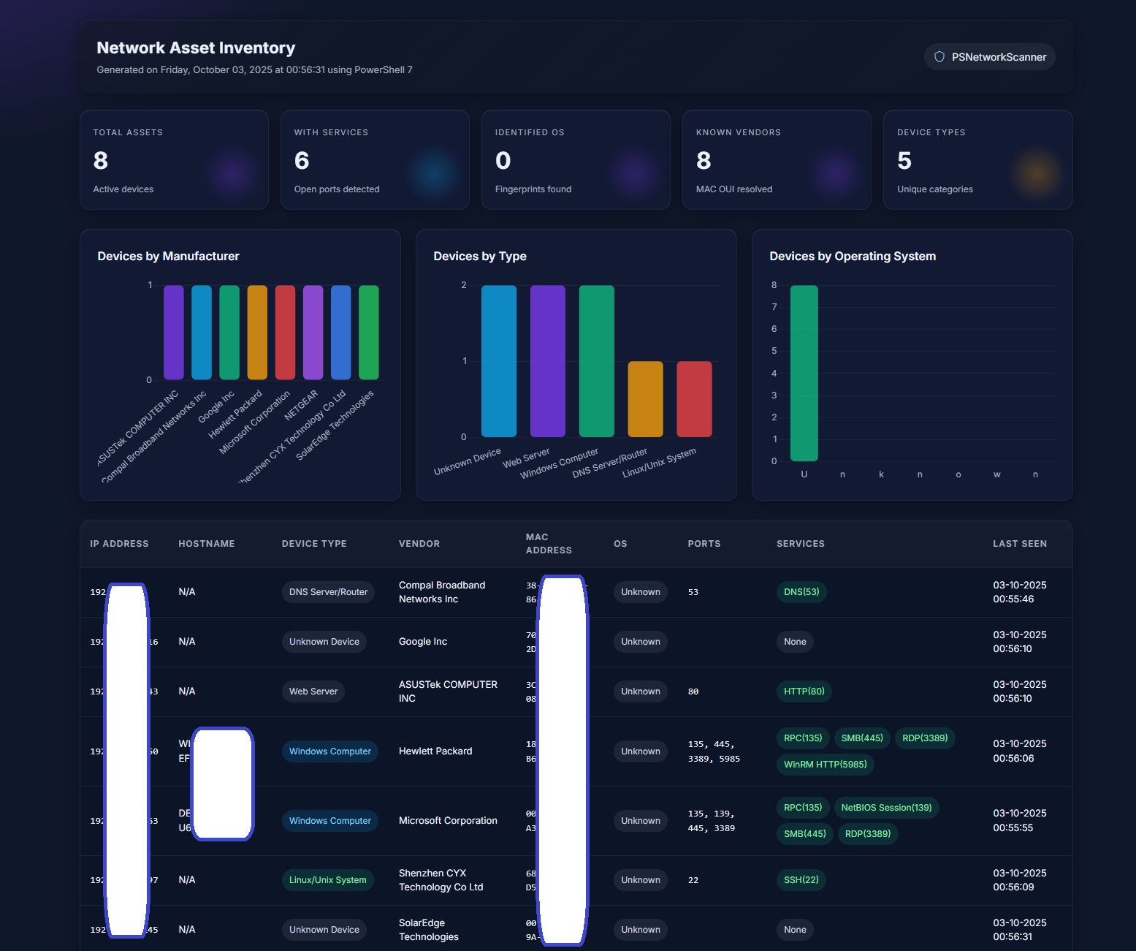The image size is (1136, 951).
Task: Click the SSH(22) service badge
Action: click(x=801, y=880)
